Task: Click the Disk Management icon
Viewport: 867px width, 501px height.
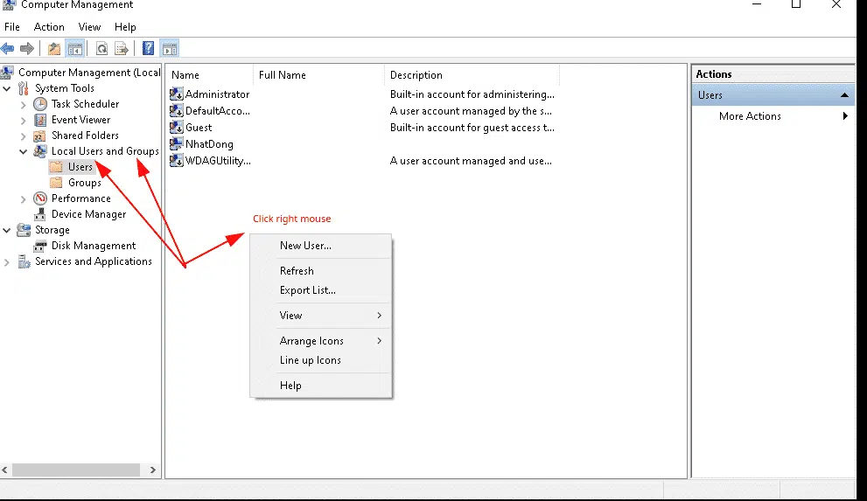Action: tap(40, 246)
